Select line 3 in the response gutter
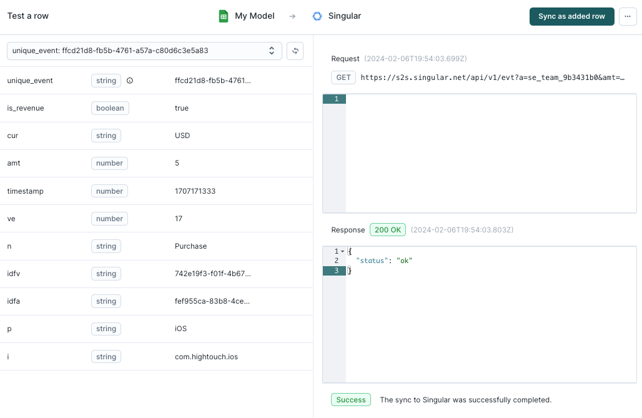 [x=336, y=271]
